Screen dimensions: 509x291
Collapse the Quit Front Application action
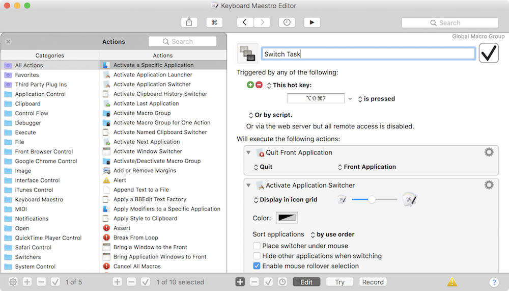tap(248, 152)
